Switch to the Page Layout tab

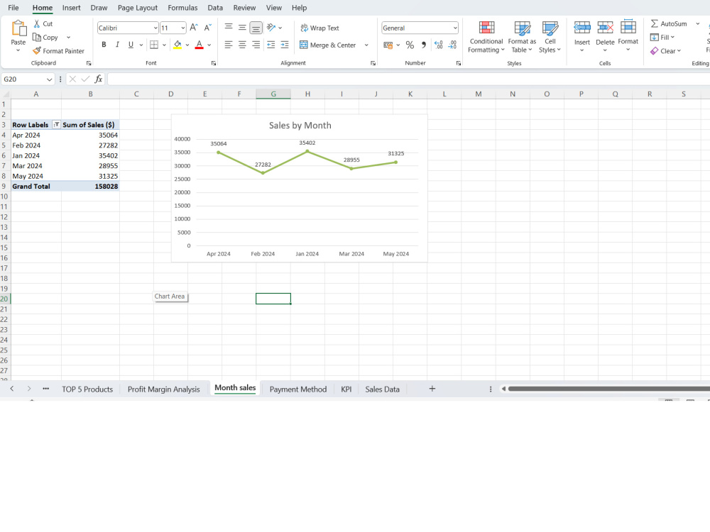[x=138, y=8]
